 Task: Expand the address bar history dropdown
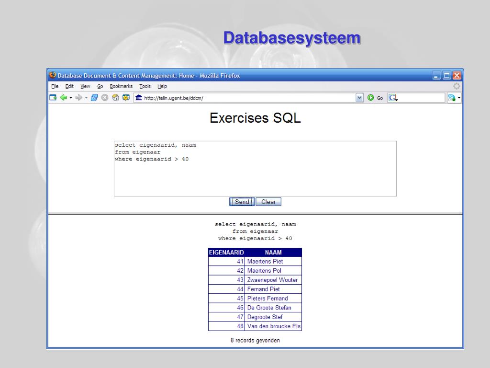coord(359,98)
